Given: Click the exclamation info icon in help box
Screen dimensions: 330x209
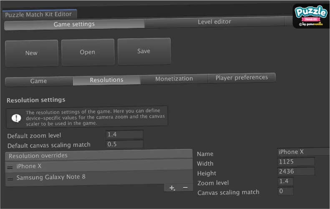Looking at the screenshot, I should (x=16, y=118).
